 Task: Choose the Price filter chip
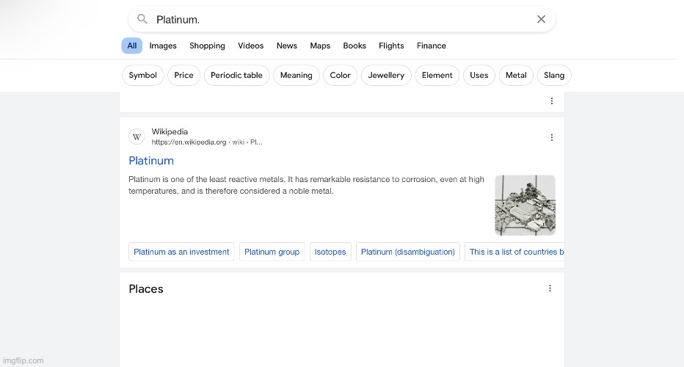pyautogui.click(x=183, y=75)
